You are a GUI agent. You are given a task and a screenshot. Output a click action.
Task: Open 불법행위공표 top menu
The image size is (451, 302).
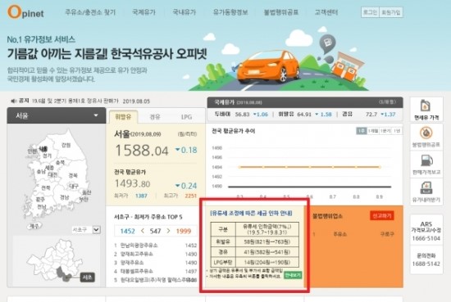click(x=281, y=12)
